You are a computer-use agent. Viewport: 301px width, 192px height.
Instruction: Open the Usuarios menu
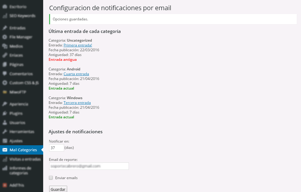click(22, 123)
